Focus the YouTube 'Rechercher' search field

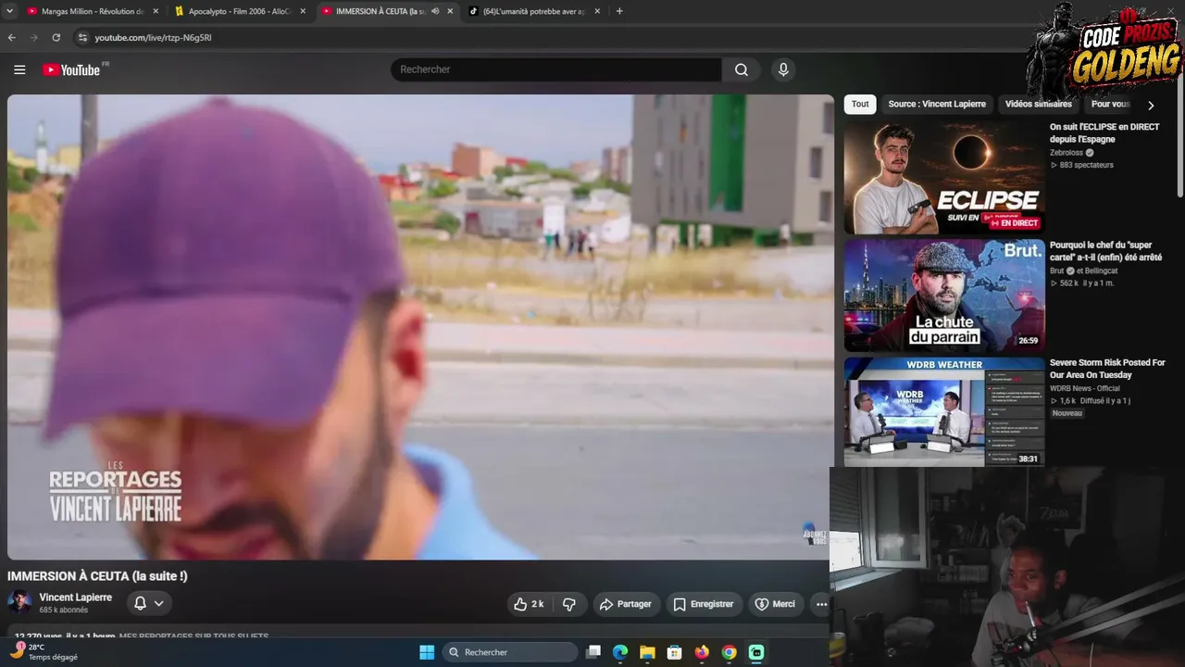[556, 69]
